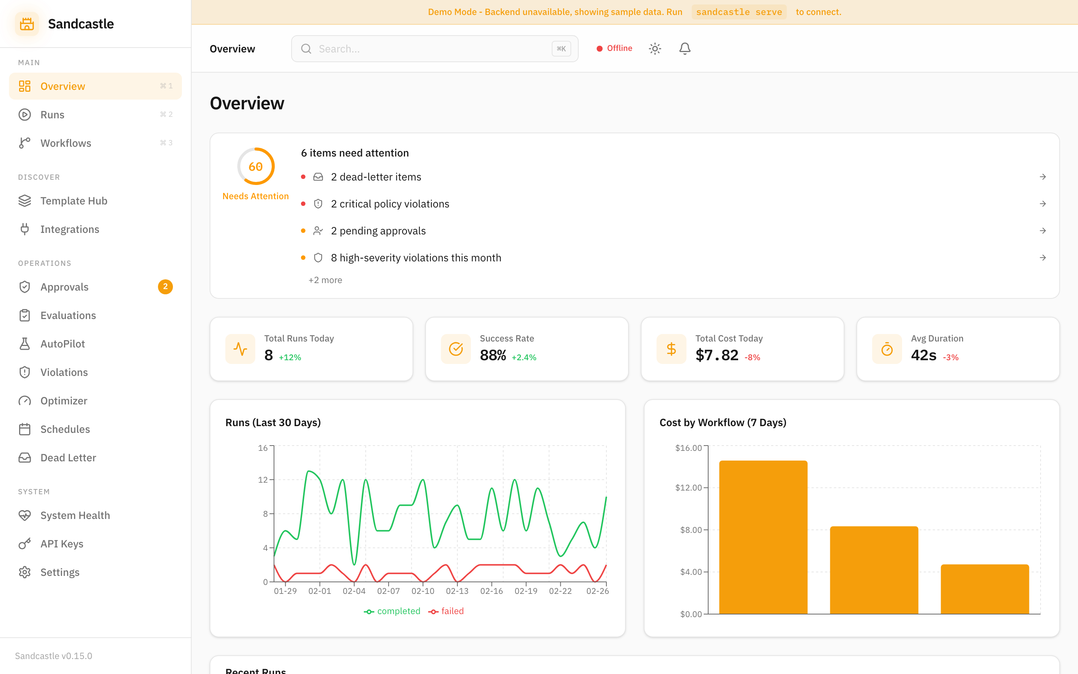
Task: Click the 'sandcastle serve' command in demo banner
Action: 738,12
